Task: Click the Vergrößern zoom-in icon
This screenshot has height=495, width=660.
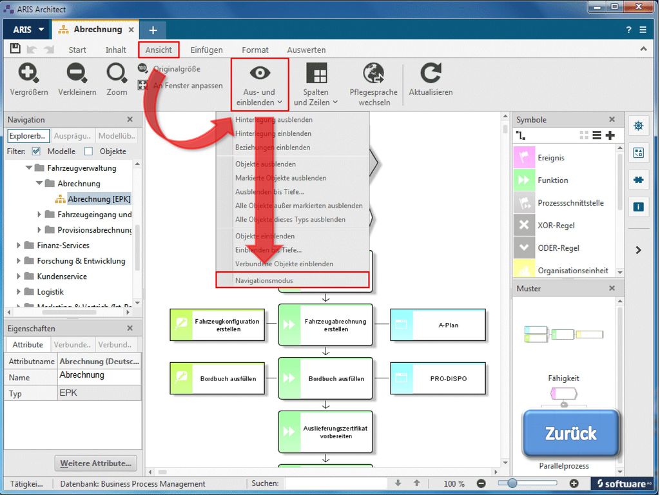Action: pos(28,73)
